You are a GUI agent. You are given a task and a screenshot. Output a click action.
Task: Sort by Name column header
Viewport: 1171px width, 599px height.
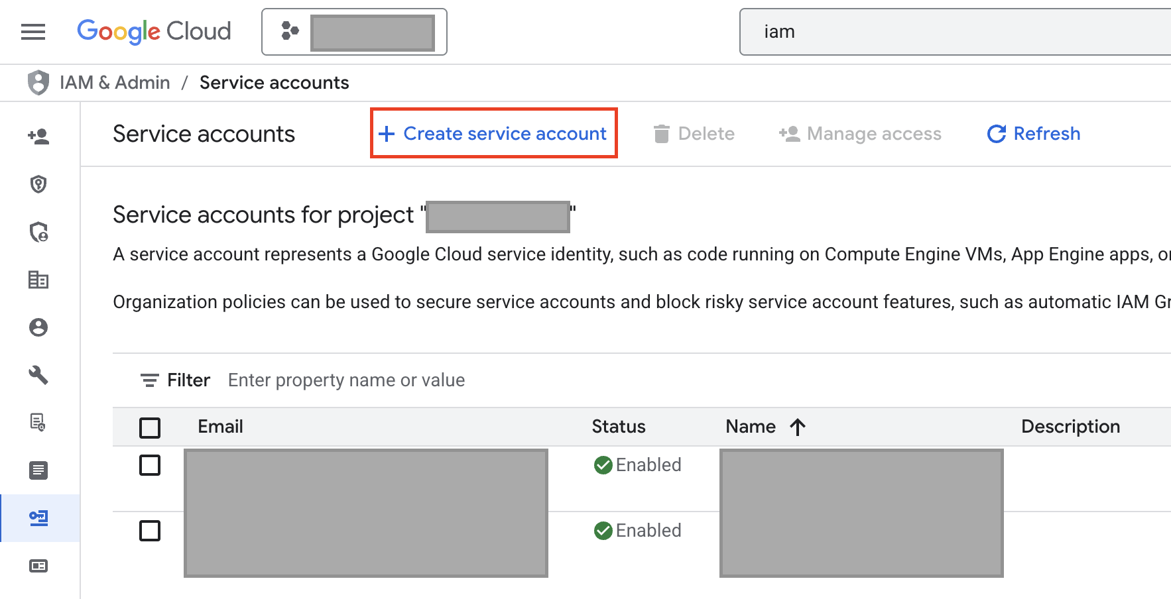pyautogui.click(x=751, y=427)
